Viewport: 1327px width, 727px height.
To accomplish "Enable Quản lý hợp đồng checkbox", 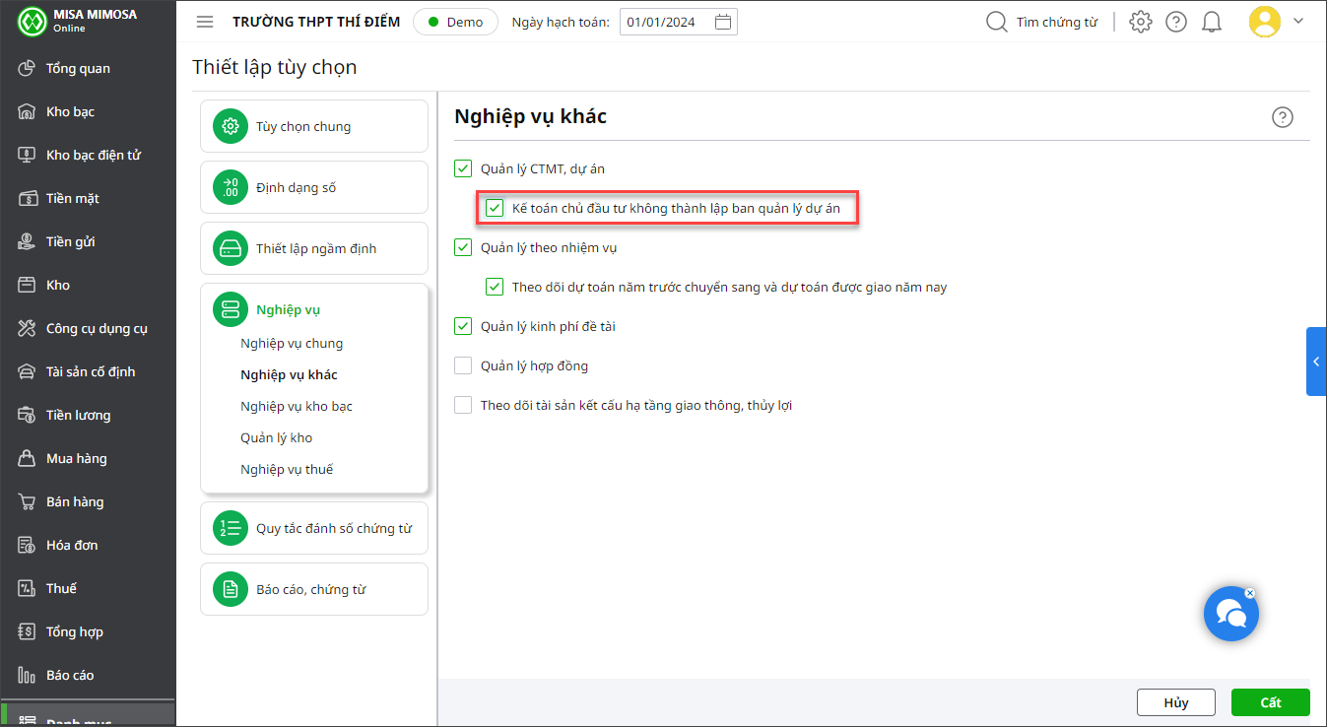I will pos(463,365).
